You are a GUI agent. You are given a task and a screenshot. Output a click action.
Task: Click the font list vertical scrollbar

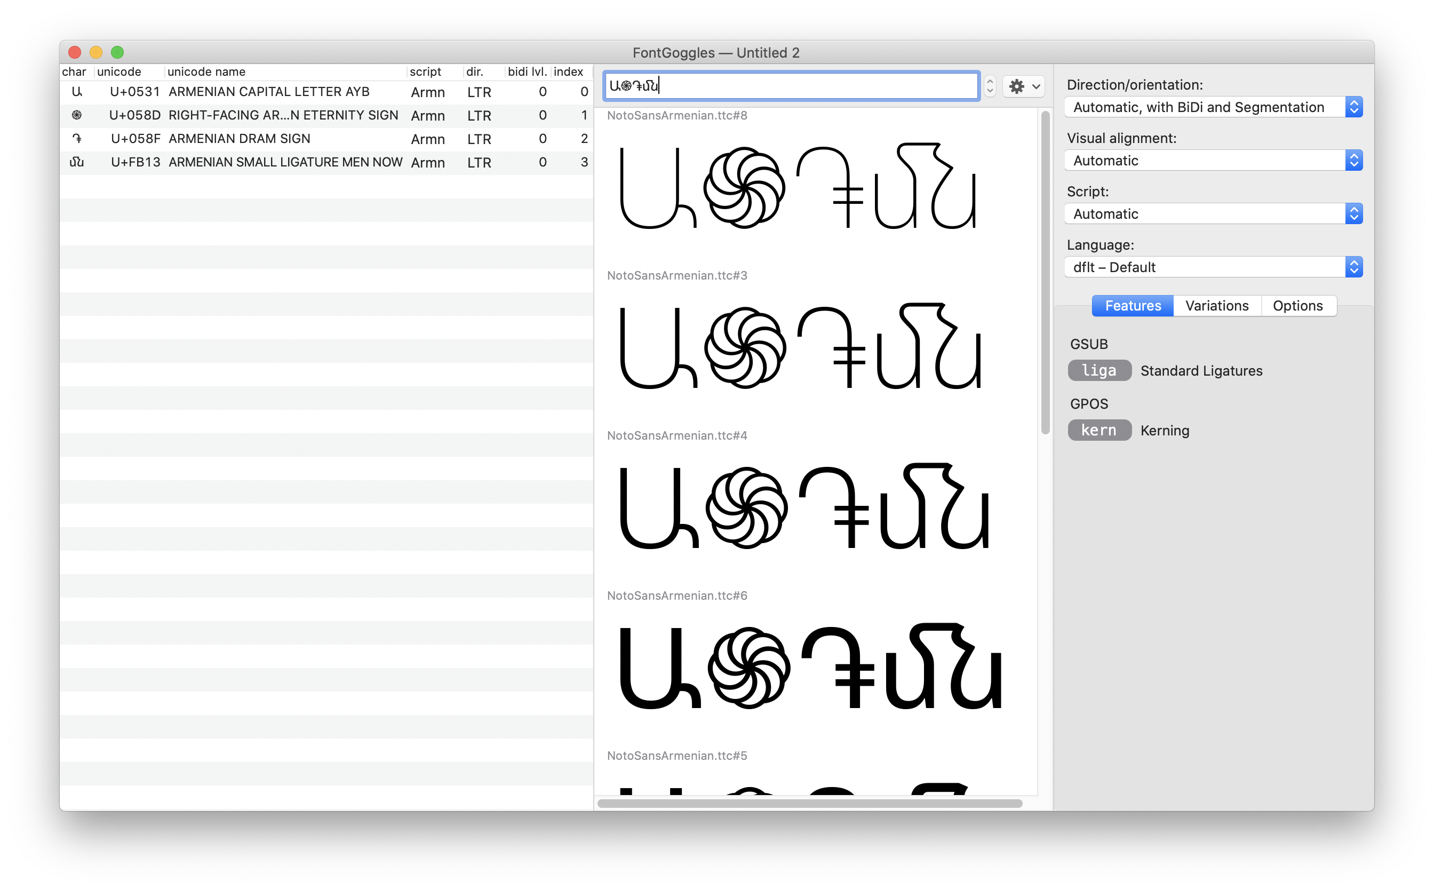point(1045,272)
